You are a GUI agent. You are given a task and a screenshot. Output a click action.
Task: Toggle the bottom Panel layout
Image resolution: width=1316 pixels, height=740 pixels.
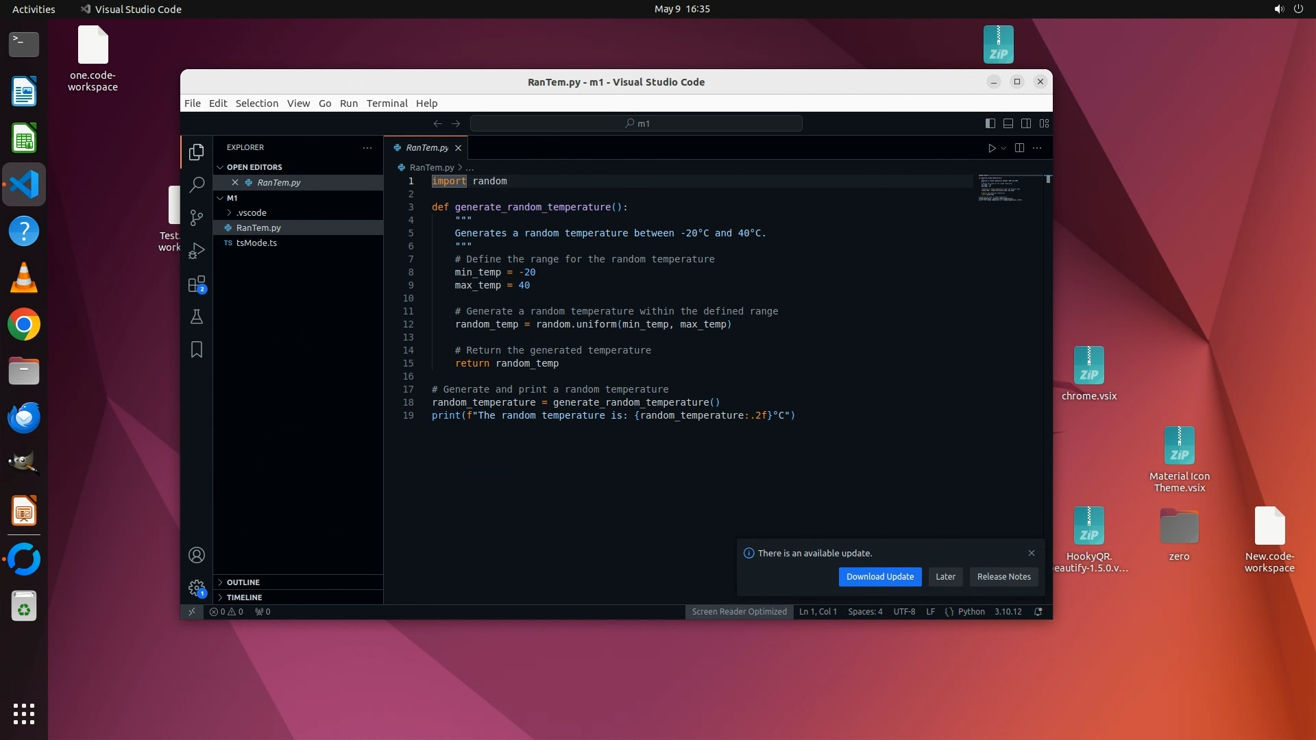pyautogui.click(x=1008, y=123)
